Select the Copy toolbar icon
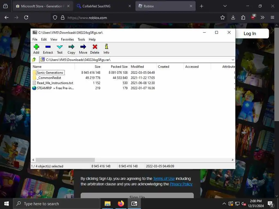This screenshot has height=209, width=279. click(71, 49)
